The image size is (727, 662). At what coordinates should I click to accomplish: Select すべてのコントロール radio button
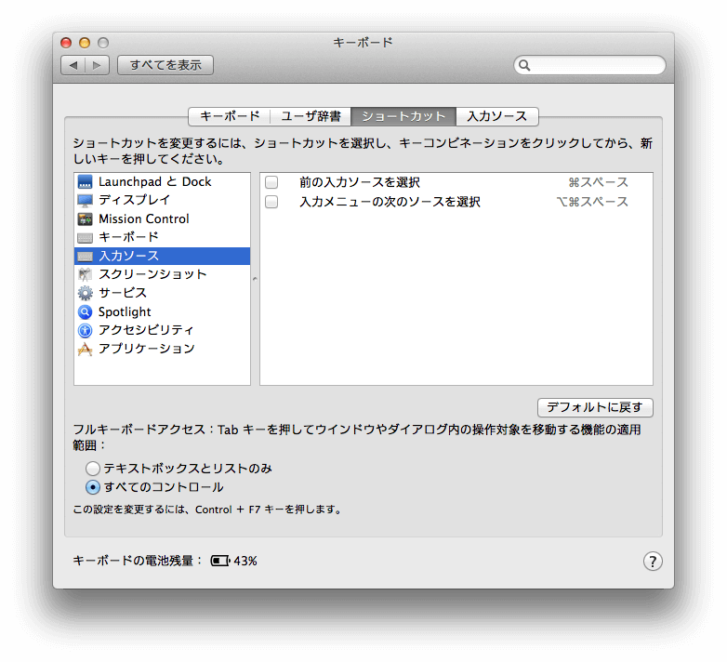[93, 487]
